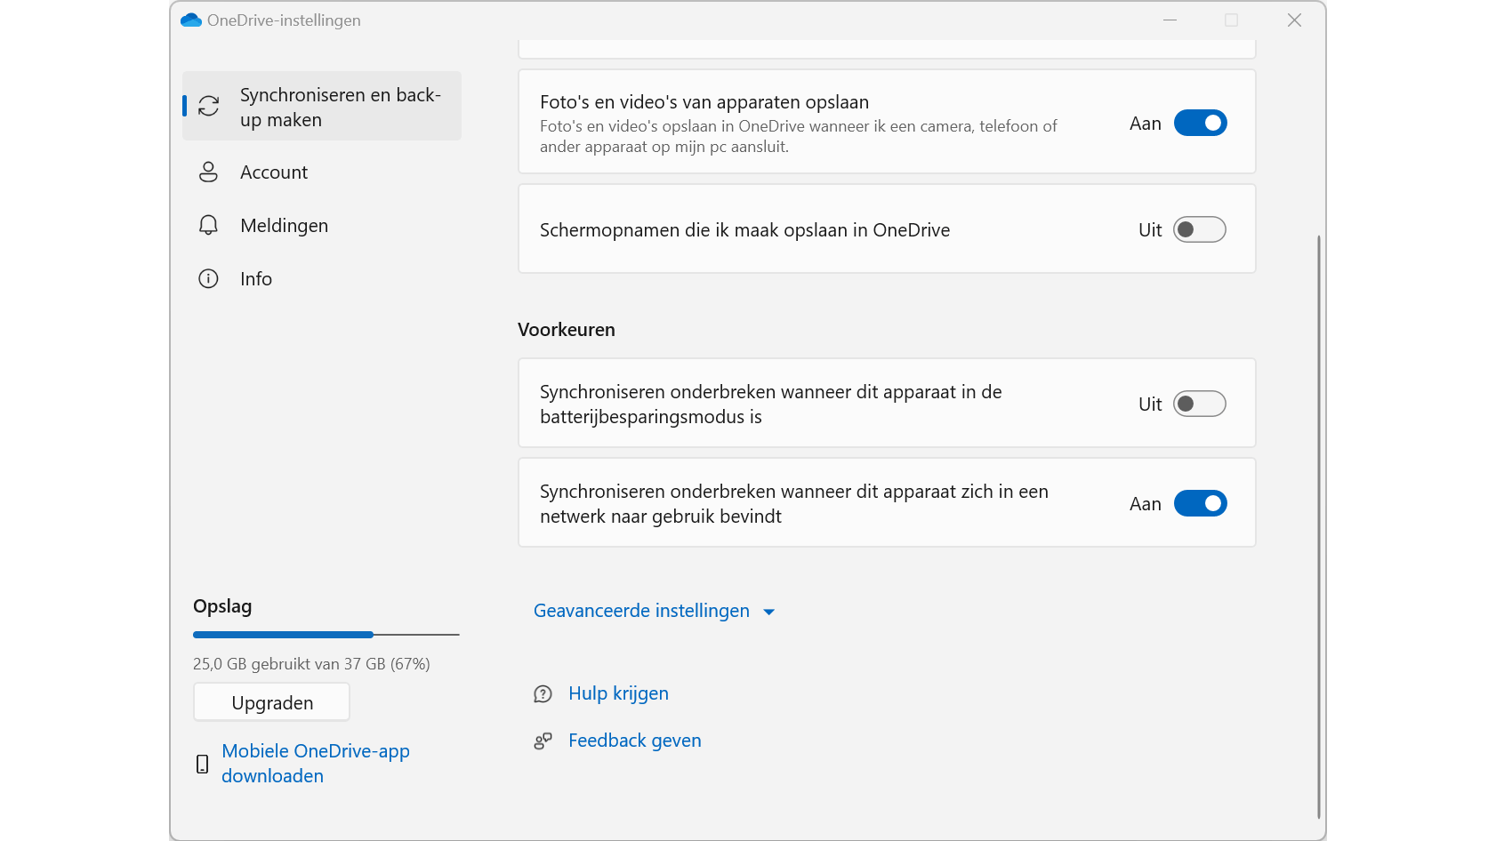This screenshot has width=1496, height=841.
Task: Click the OneDrive cloud icon in title bar
Action: [191, 20]
